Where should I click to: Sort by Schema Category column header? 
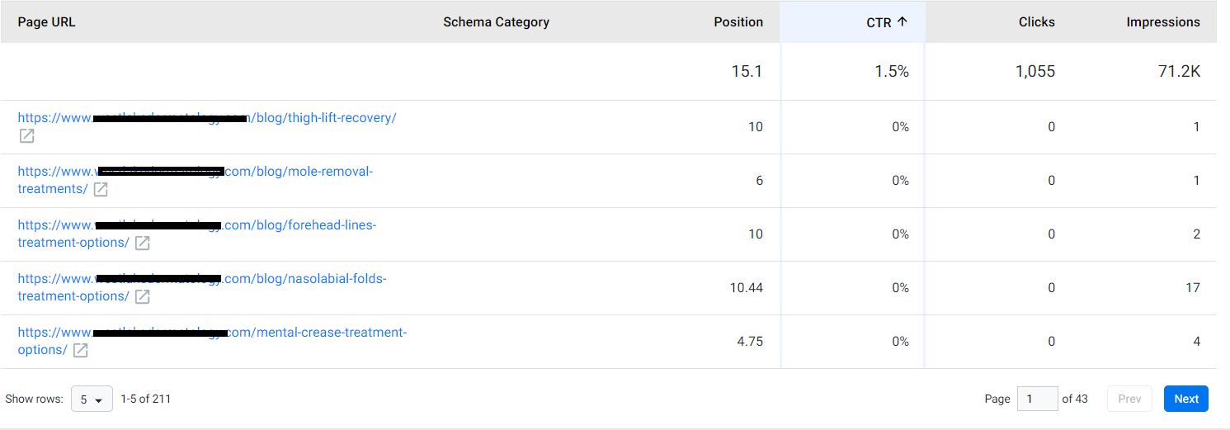496,22
